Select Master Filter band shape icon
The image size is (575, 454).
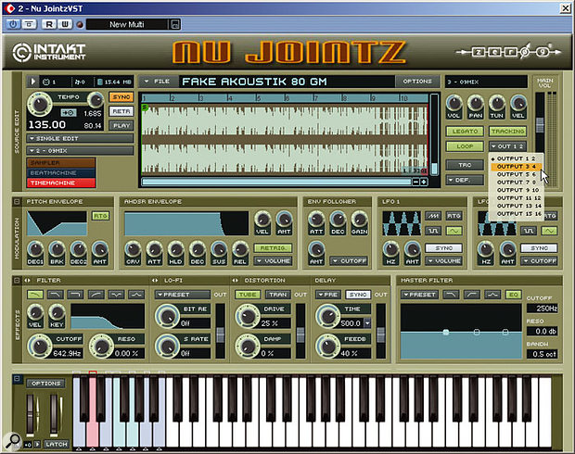tap(492, 295)
